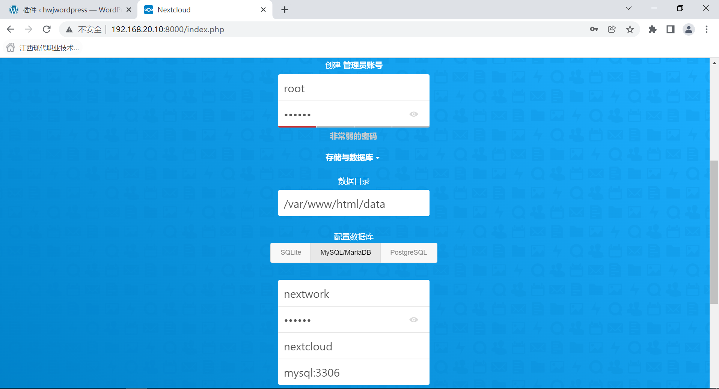Click the 创建 管理员账号 heading

click(354, 65)
